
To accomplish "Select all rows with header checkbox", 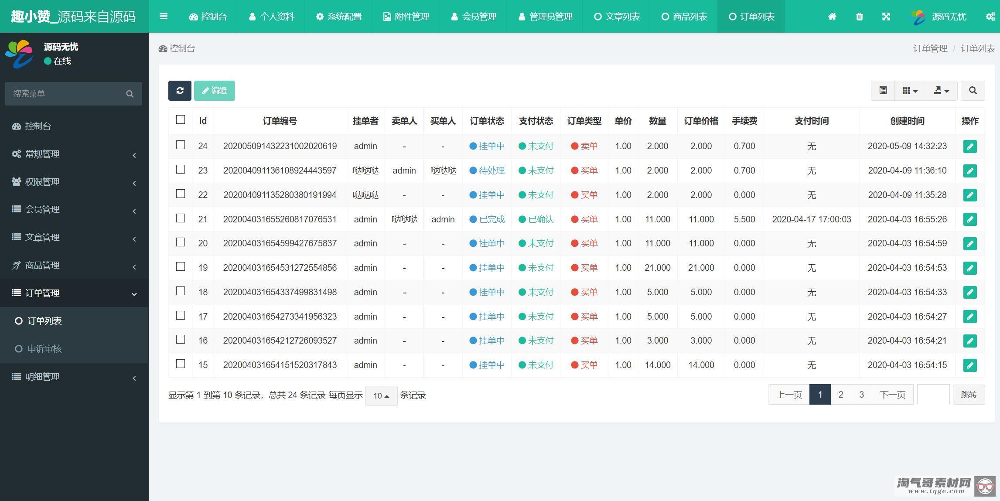I will pos(181,119).
